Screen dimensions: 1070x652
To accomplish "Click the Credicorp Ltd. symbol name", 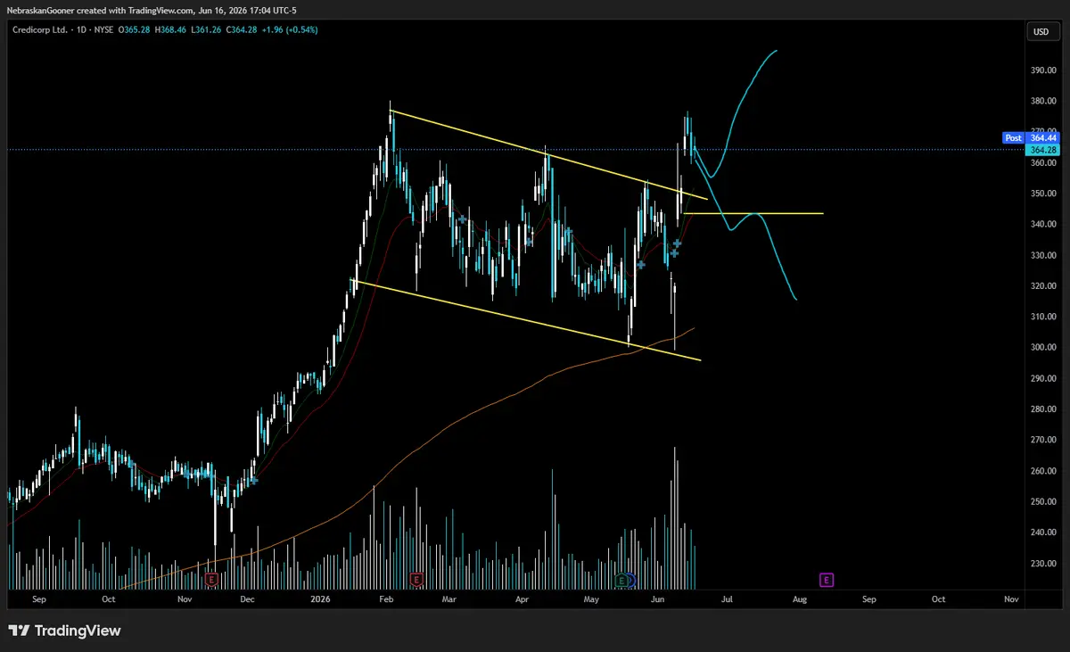I will click(x=39, y=29).
